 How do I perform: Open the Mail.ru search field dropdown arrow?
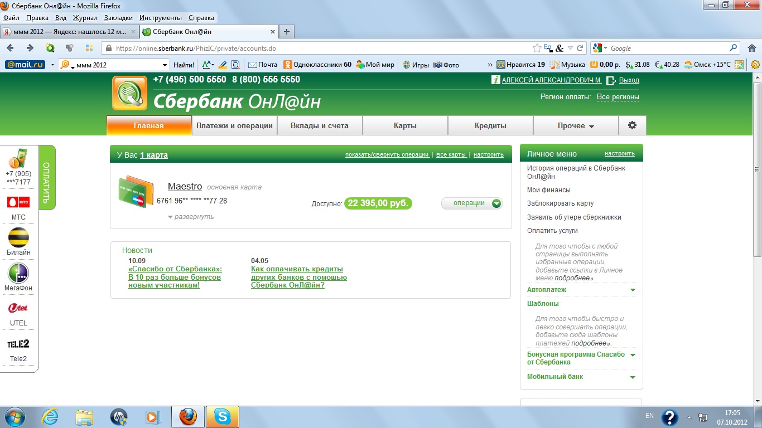(164, 65)
